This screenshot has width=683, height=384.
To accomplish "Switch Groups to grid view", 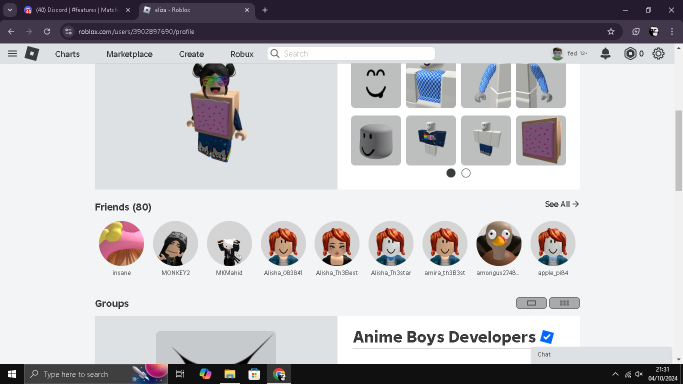I will coord(564,303).
